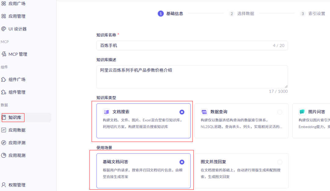Click the 使用场景 label
The width and height of the screenshot is (330, 191).
104,147
